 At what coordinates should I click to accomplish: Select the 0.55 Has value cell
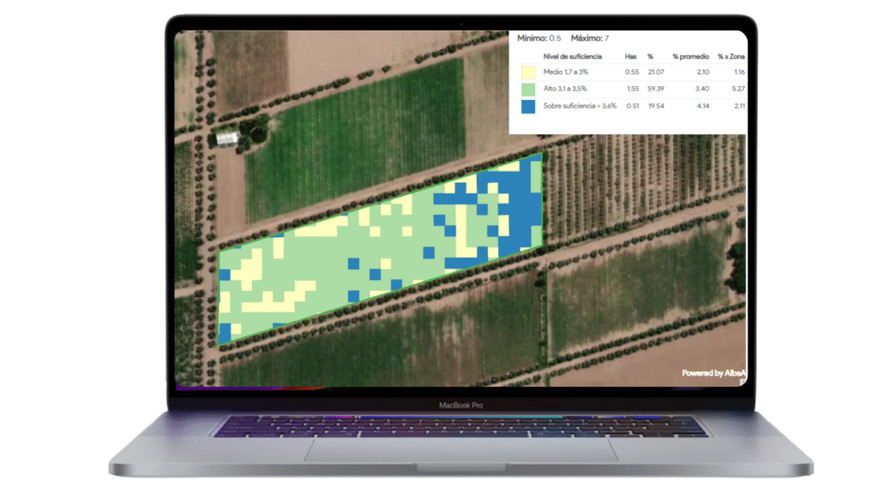click(x=631, y=73)
